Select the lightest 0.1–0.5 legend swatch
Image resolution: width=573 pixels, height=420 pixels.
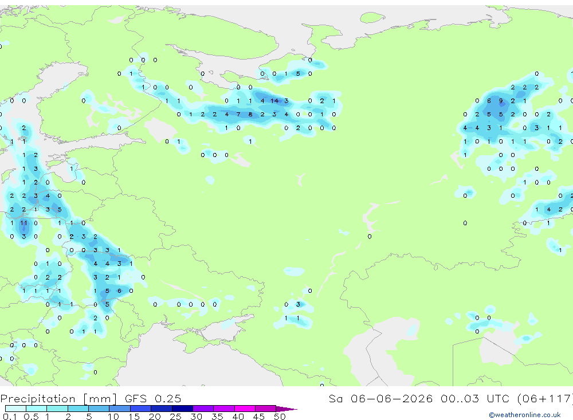[x=15, y=409]
